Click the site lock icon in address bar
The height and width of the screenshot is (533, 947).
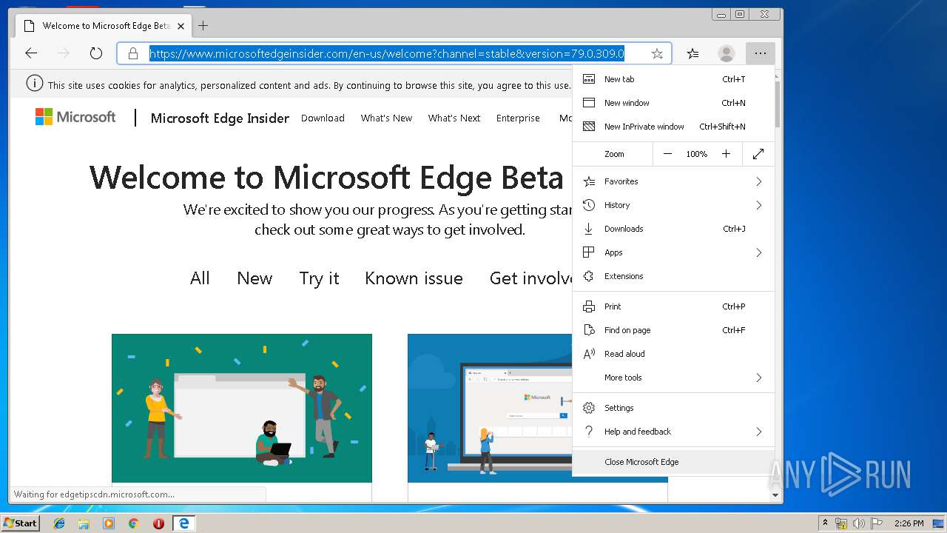tap(133, 53)
